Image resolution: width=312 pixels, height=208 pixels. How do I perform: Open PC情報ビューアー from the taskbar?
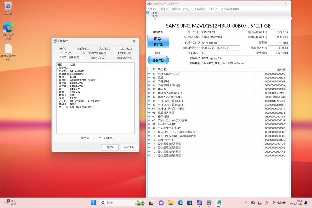(x=218, y=203)
